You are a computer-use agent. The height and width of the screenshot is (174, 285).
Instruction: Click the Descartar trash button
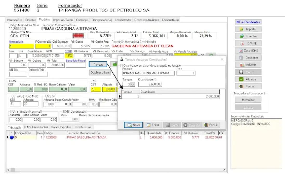tap(248, 58)
